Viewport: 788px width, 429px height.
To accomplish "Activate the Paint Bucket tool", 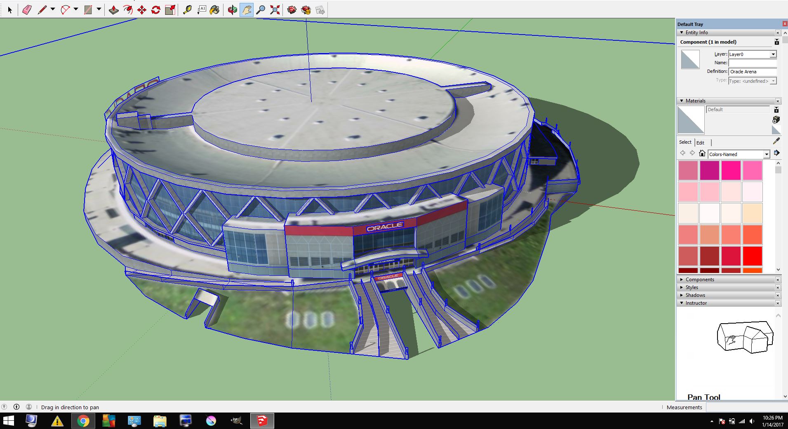I will click(215, 10).
